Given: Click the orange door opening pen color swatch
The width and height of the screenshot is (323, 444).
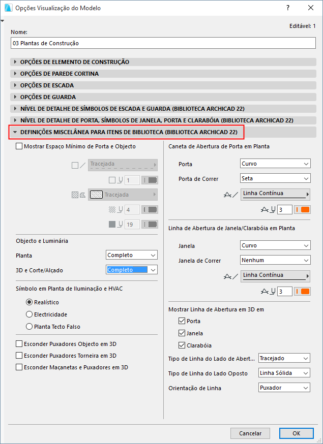Looking at the screenshot, I should [x=302, y=210].
